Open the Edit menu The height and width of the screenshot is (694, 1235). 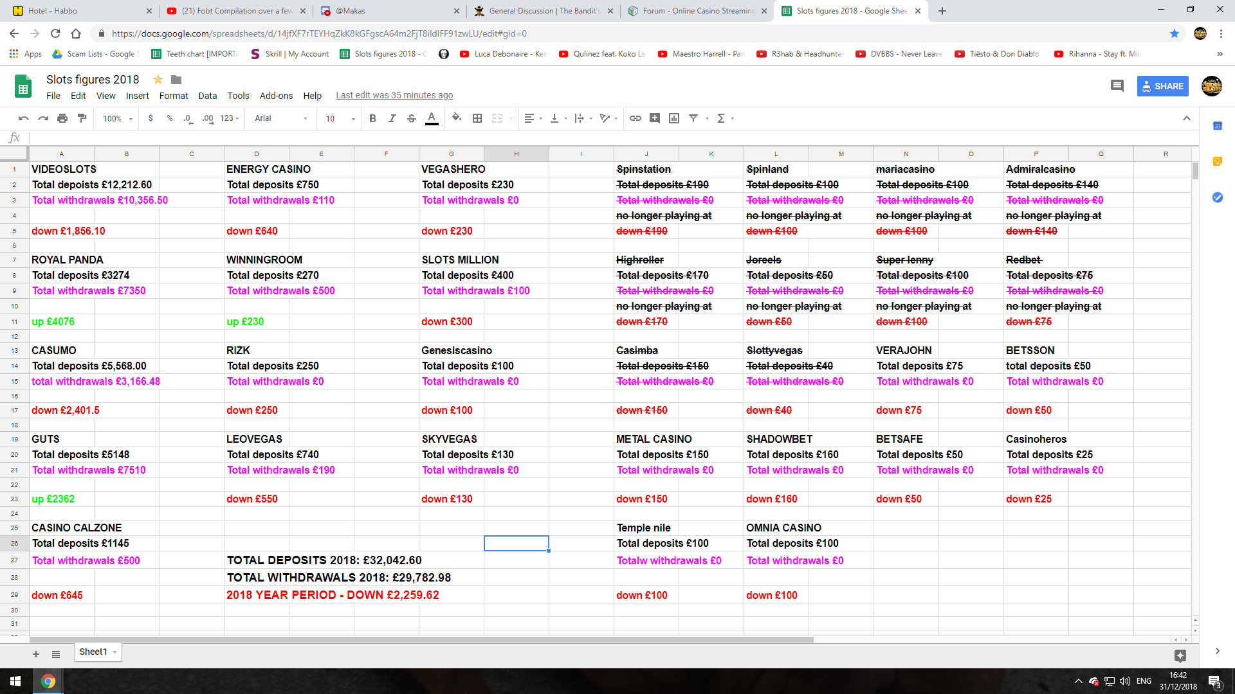click(78, 96)
